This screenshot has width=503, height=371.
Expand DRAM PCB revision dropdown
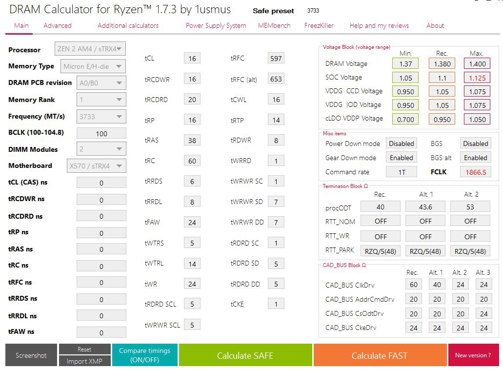click(101, 83)
